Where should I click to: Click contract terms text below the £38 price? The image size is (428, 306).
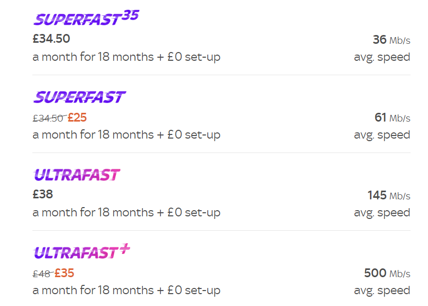(127, 212)
